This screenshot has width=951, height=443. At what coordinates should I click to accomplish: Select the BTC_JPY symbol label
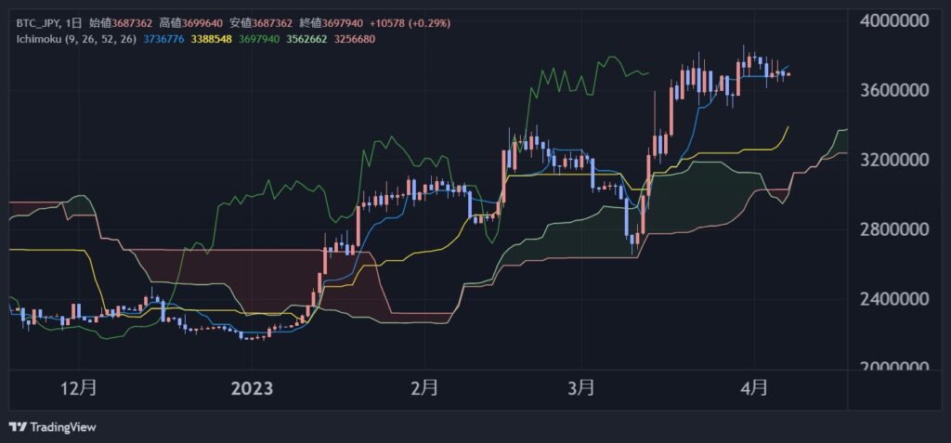pos(37,23)
